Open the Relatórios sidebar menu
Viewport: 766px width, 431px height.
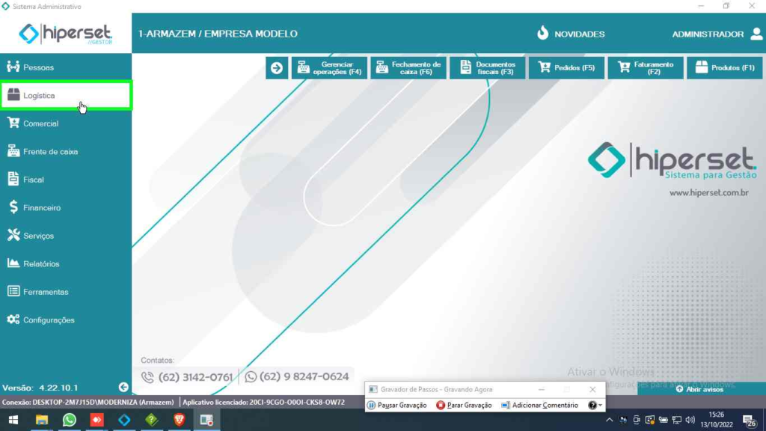coord(41,263)
